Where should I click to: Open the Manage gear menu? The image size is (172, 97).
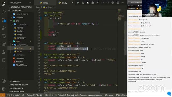[3, 89]
